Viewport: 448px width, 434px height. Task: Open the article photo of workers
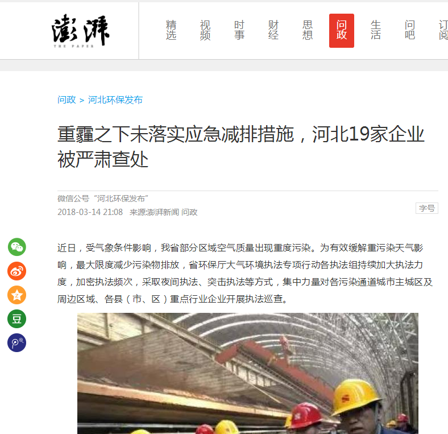click(x=248, y=373)
